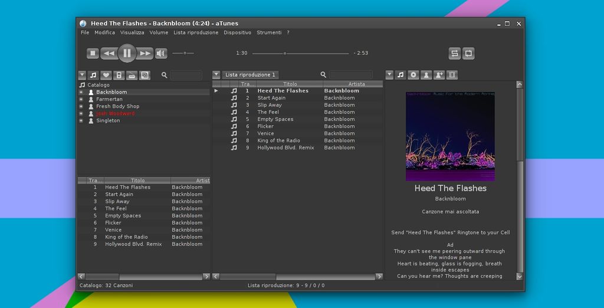
Task: Pause the current song
Action: click(127, 53)
